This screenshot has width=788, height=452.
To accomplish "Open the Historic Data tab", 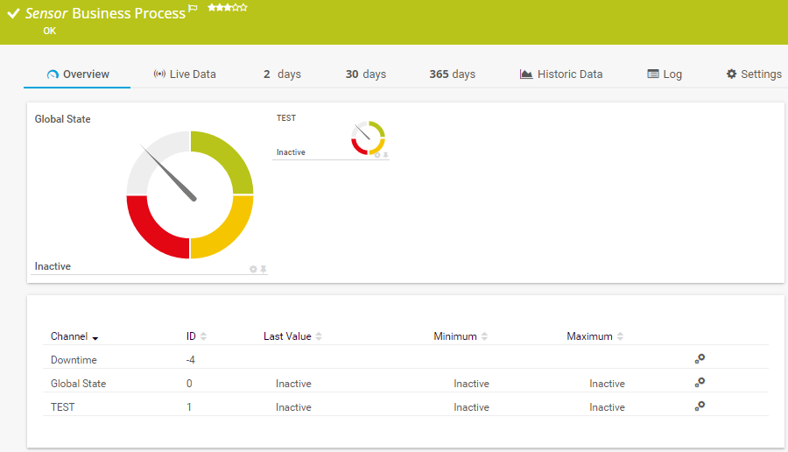I will pos(561,74).
